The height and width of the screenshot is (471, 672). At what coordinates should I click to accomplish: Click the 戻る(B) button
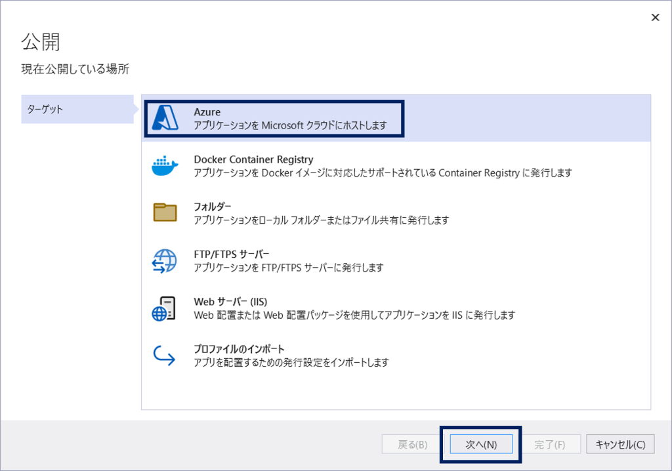[412, 444]
